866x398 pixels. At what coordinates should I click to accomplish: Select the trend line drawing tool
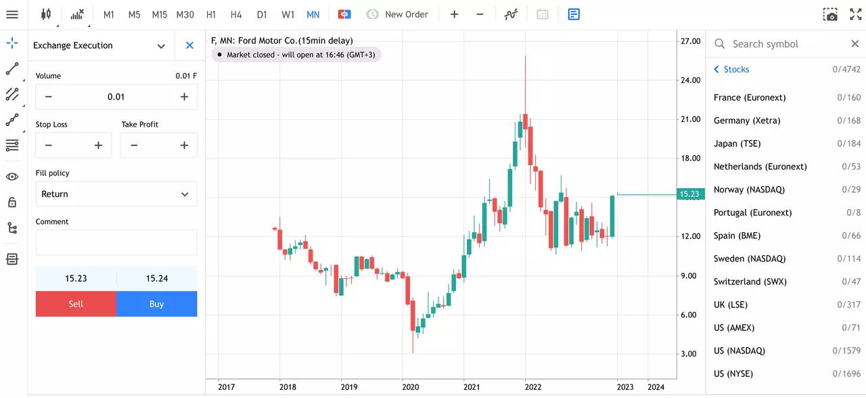[12, 69]
